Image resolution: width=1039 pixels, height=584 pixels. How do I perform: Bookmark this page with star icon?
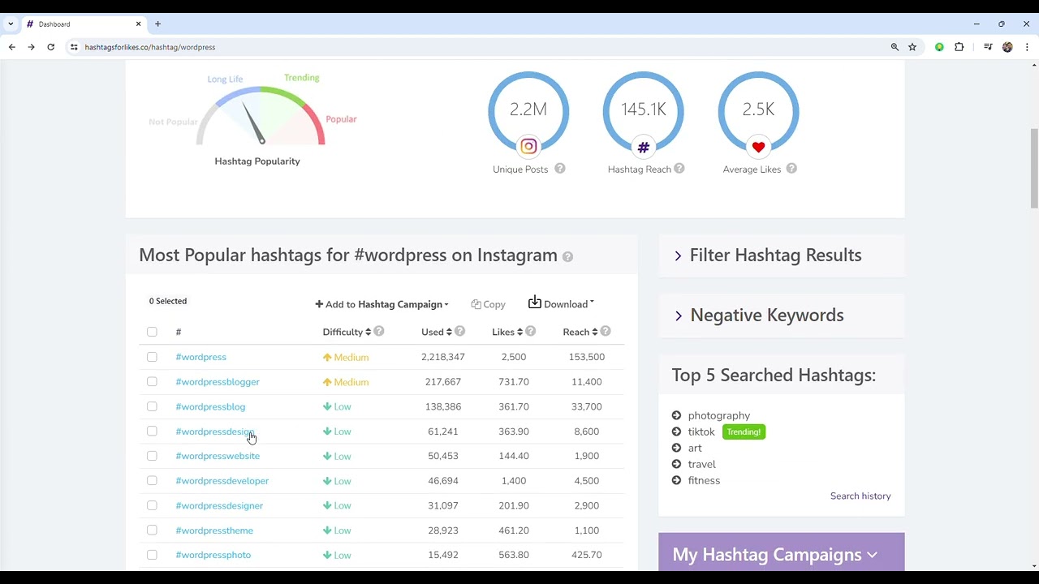pyautogui.click(x=912, y=47)
